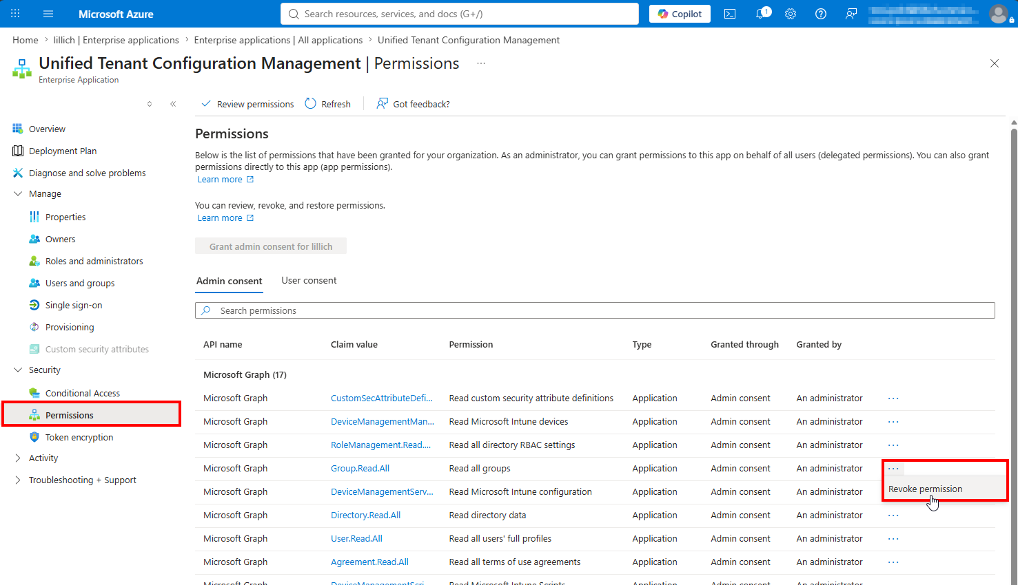Open the portal hamburger menu

click(x=48, y=14)
